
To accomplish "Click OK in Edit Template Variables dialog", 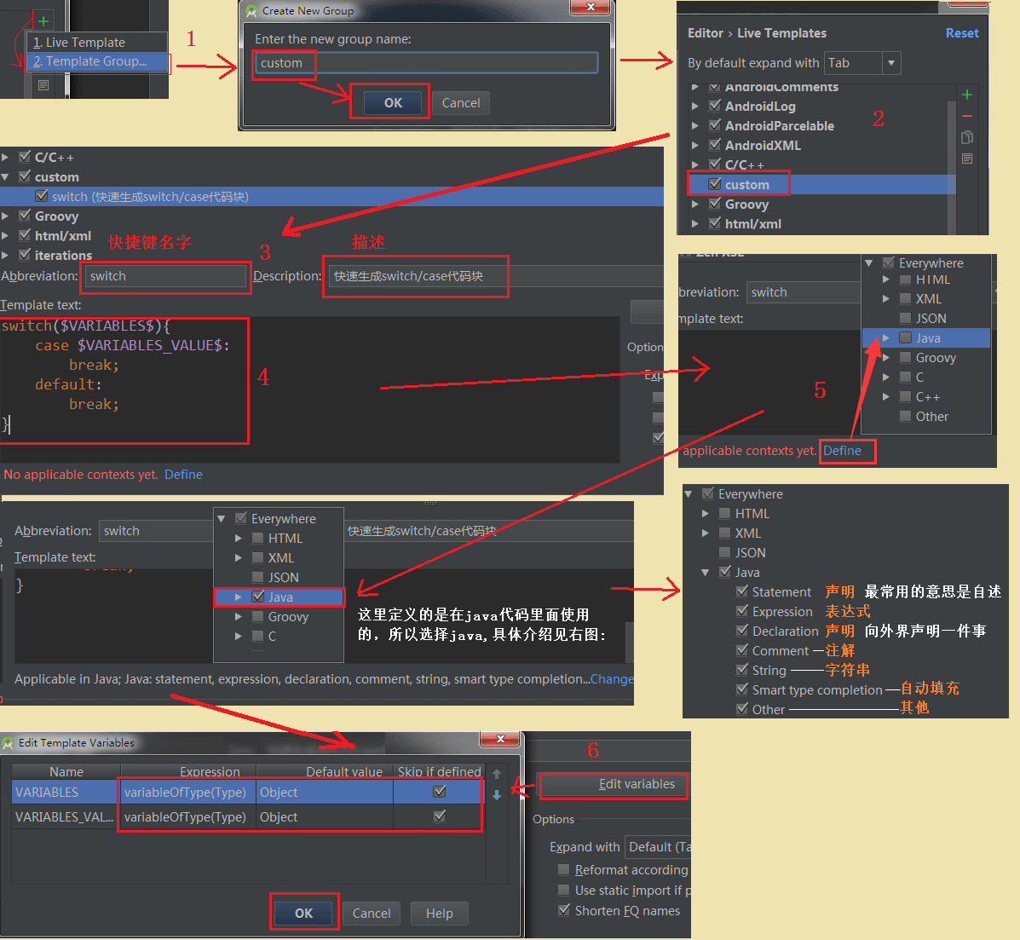I will point(304,914).
